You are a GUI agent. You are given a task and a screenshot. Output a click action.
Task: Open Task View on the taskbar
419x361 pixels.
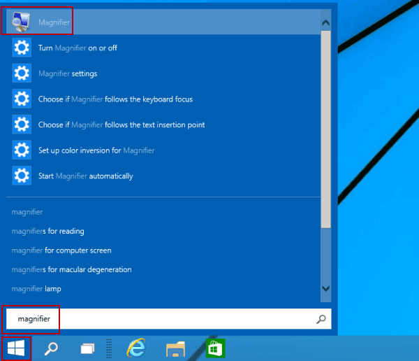(88, 348)
